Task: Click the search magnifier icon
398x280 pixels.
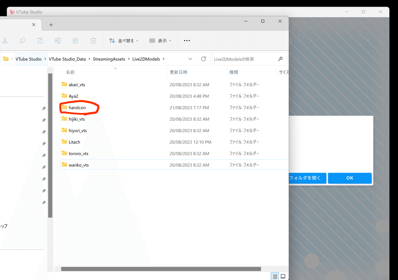Action: pos(281,59)
